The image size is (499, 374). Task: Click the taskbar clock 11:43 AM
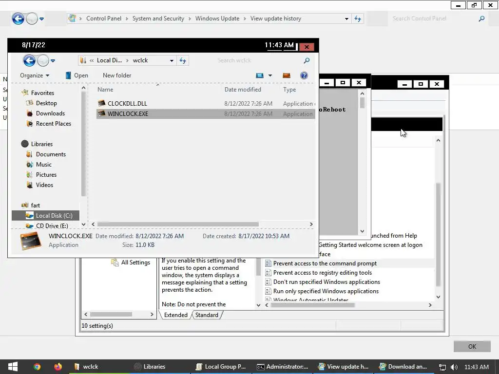pyautogui.click(x=477, y=367)
